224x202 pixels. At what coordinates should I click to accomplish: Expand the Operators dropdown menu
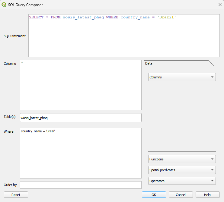coord(182,181)
